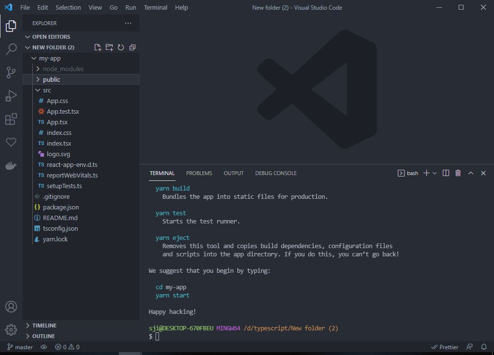Viewport: 494px width, 355px height.
Task: Open the Docker view icon
Action: [11, 165]
